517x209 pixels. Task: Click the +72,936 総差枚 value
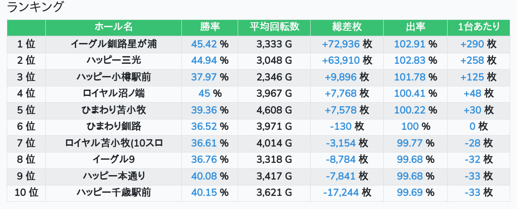pos(341,44)
